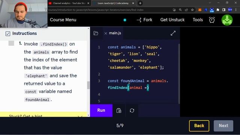Click the instructions scroll up arrow
The width and height of the screenshot is (240, 135).
tap(88, 28)
